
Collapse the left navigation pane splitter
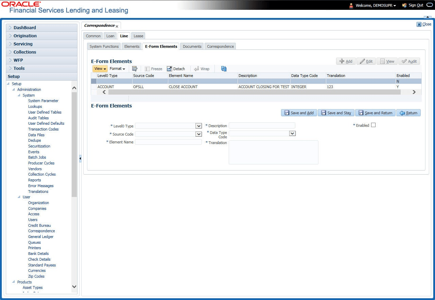point(80,158)
